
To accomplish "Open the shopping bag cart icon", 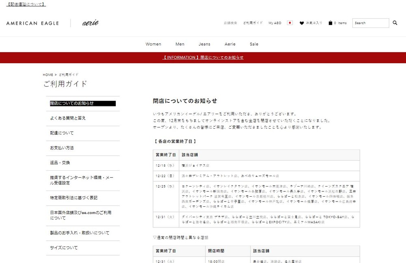I will pos(330,23).
